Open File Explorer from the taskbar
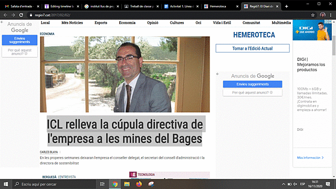Screen dimensions: 336x189 click(127, 184)
